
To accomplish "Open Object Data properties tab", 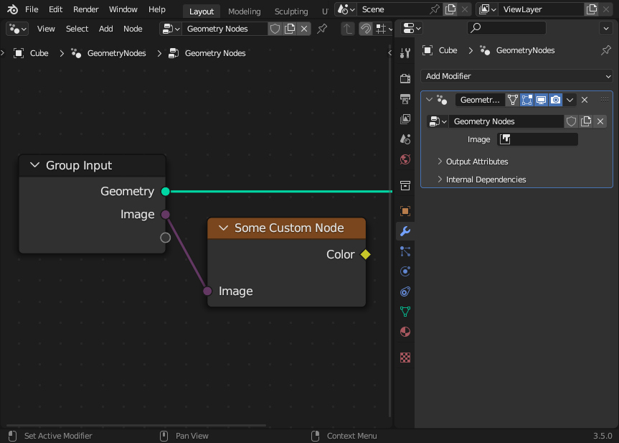I will [405, 312].
